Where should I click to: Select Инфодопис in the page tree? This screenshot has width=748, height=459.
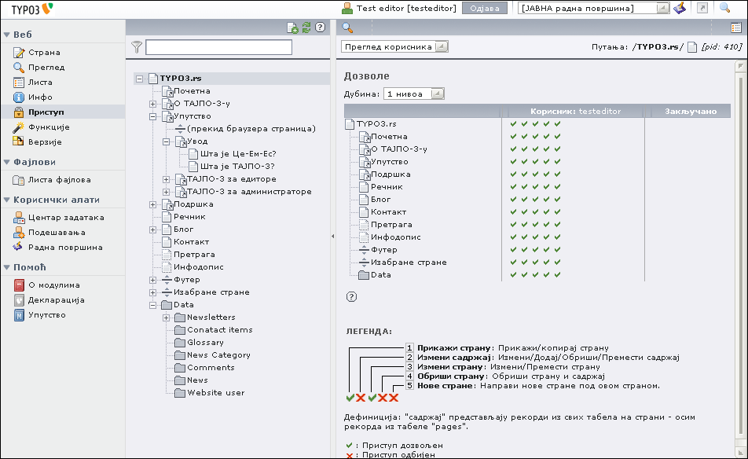pyautogui.click(x=199, y=267)
